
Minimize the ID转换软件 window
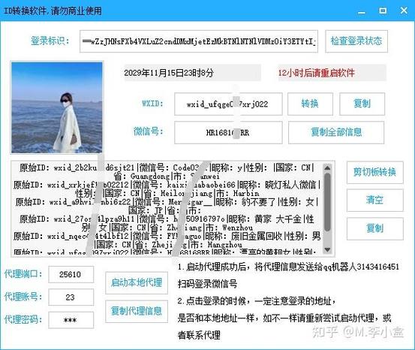(x=362, y=12)
